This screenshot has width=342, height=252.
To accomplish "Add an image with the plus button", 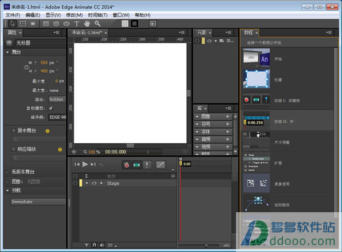I will click(227, 117).
